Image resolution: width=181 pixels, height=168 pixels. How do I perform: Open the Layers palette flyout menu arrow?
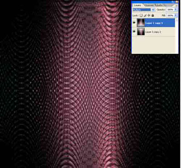[176, 5]
